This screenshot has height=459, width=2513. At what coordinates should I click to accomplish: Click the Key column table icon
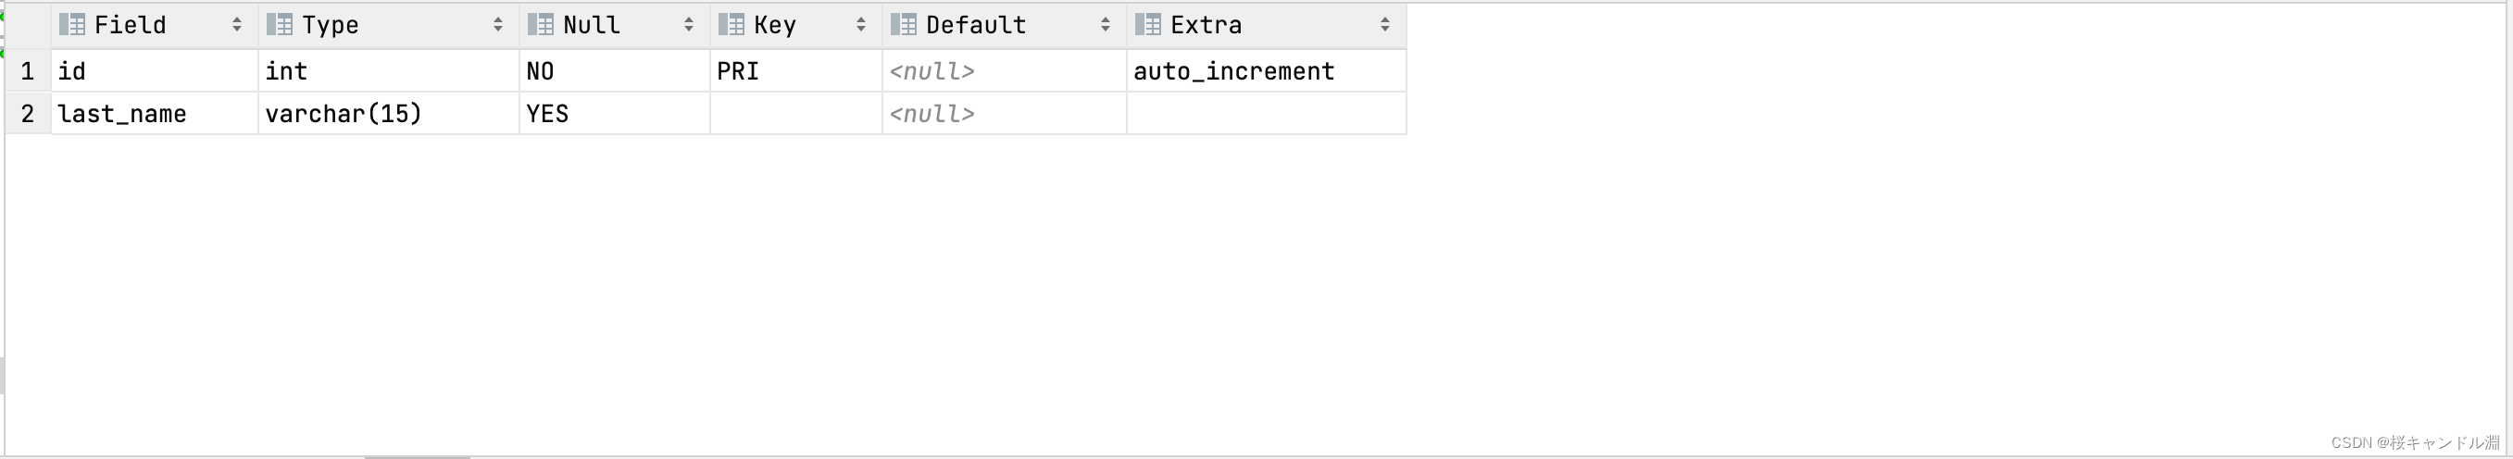[x=731, y=24]
